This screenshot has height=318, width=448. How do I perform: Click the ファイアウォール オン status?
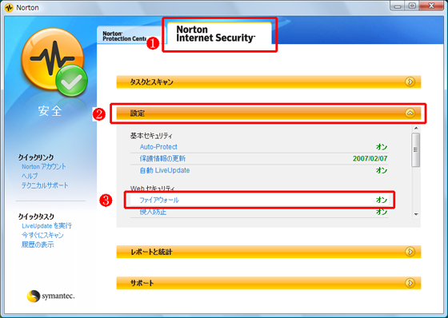(382, 200)
